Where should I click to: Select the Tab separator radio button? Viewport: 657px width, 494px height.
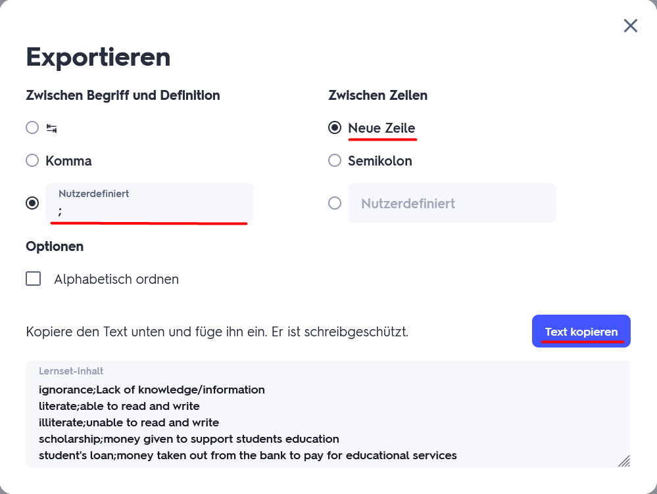(32, 127)
